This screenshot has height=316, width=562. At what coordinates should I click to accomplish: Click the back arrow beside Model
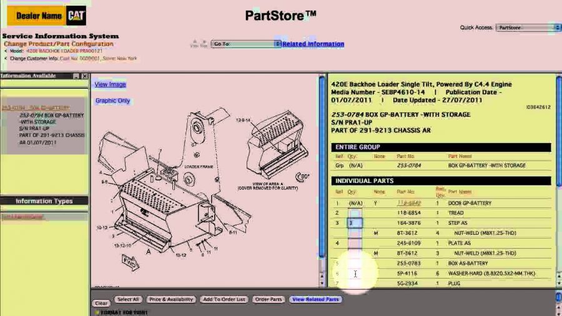coord(6,51)
